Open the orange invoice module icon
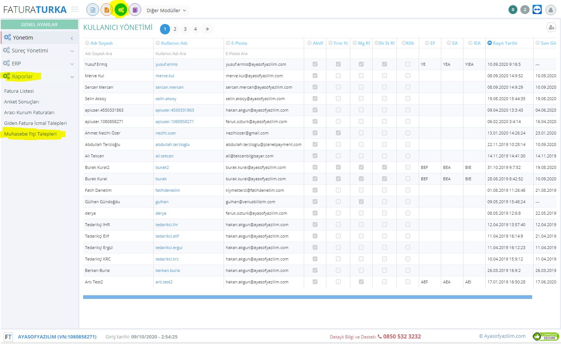Screen dimensions: 561x344 coord(107,10)
